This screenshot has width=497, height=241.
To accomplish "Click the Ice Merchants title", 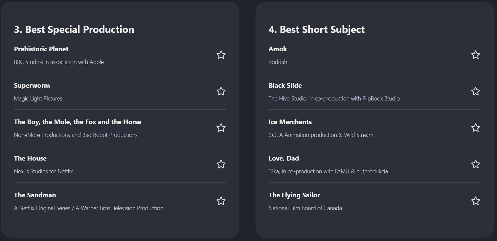I will point(290,122).
